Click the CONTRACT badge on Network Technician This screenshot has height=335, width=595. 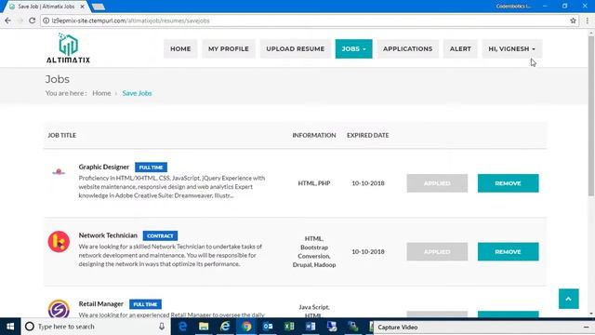(x=160, y=235)
